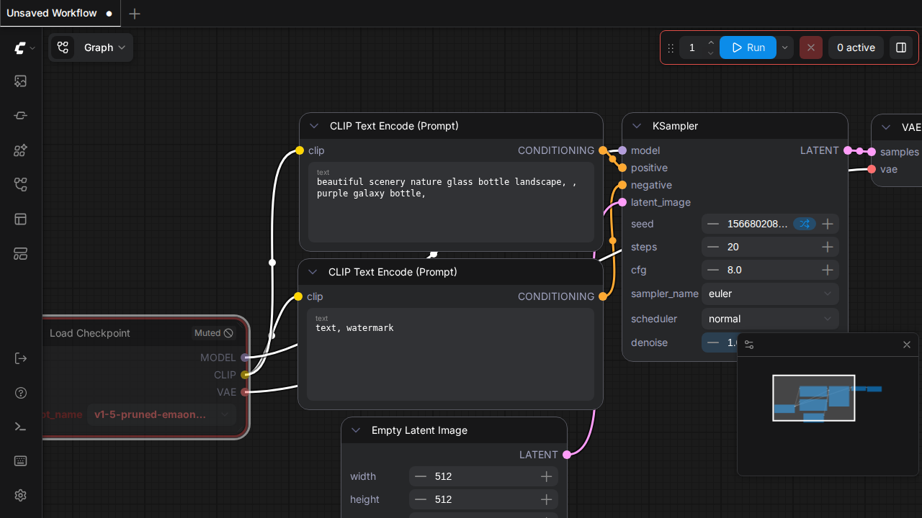Select the Unsaved Workflow tab

click(x=52, y=13)
